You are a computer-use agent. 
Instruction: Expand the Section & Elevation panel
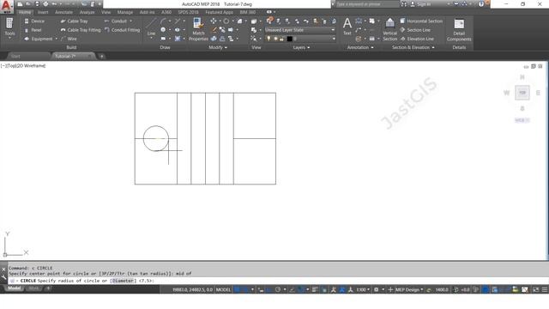[x=413, y=47]
